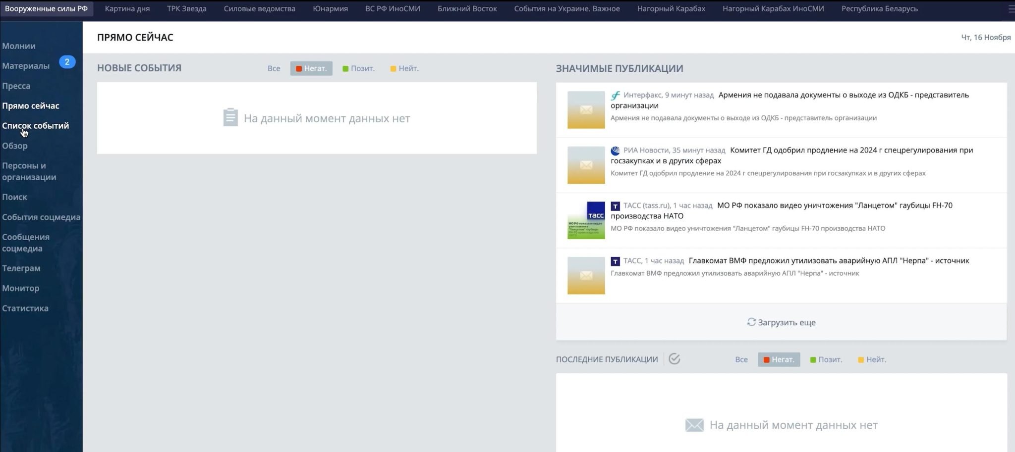The image size is (1015, 452).
Task: Open the Нагорный Карабах tab
Action: click(x=671, y=9)
